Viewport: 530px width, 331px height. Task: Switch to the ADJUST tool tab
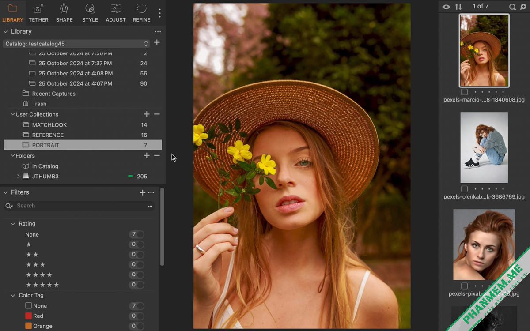116,13
